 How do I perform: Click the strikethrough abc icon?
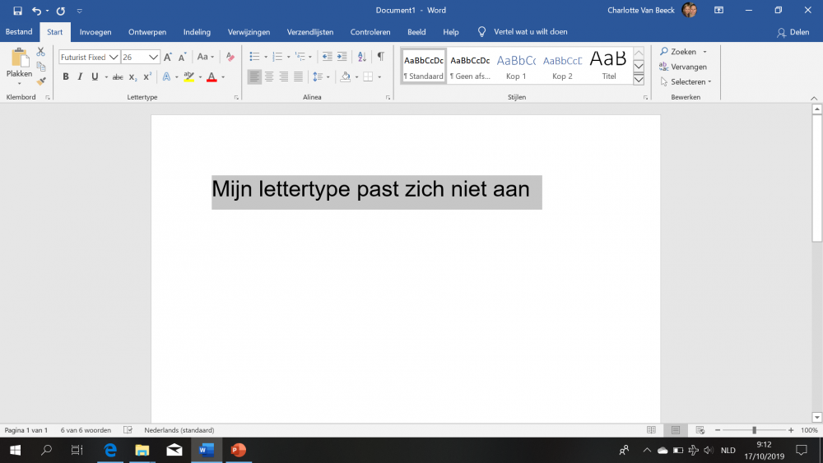click(x=118, y=76)
